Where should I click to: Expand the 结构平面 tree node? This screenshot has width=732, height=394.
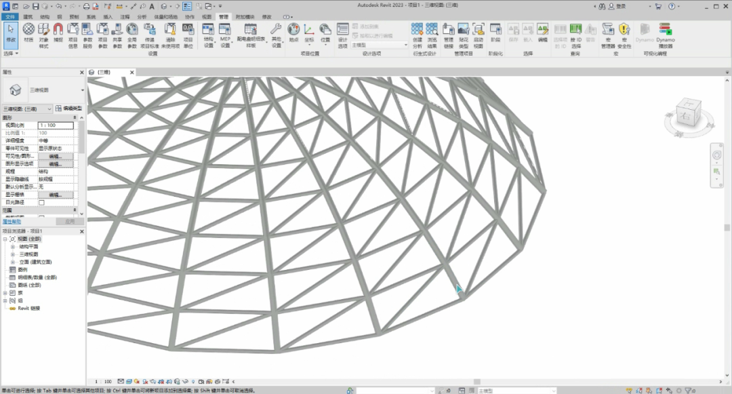tap(13, 247)
